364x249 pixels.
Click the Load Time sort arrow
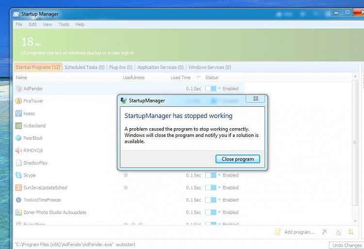tap(198, 77)
